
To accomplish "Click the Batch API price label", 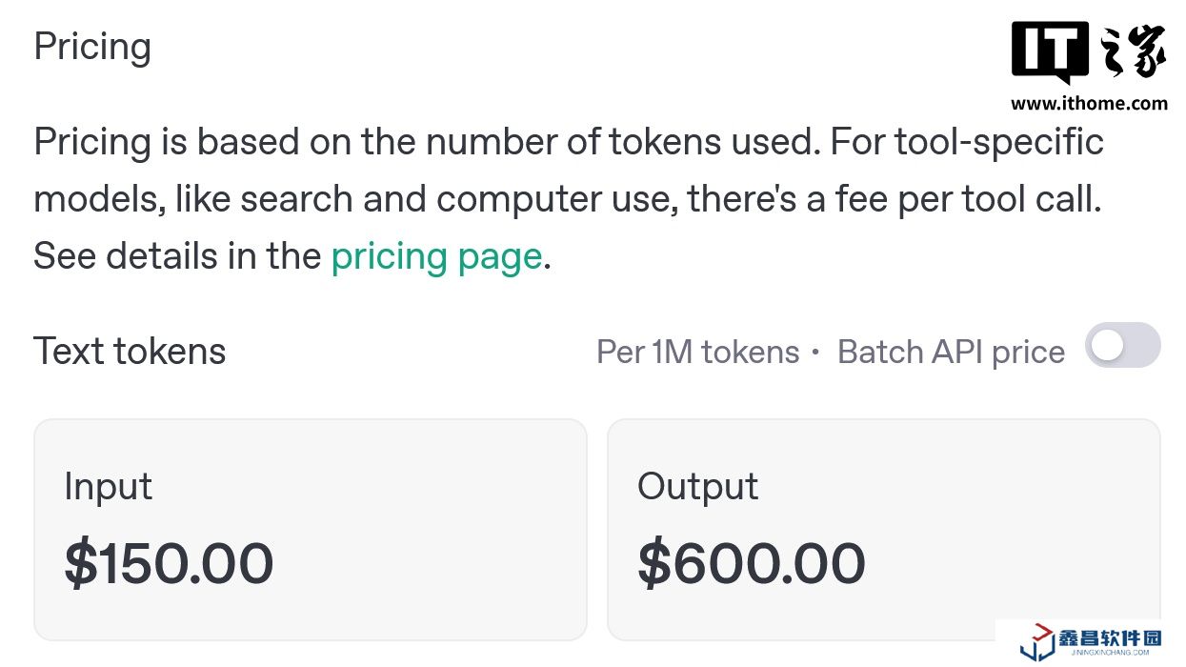I will (x=951, y=353).
